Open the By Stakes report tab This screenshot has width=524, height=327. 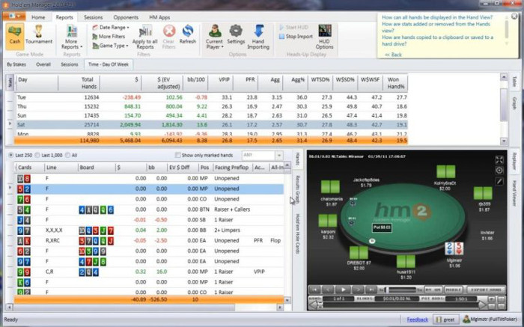(16, 64)
